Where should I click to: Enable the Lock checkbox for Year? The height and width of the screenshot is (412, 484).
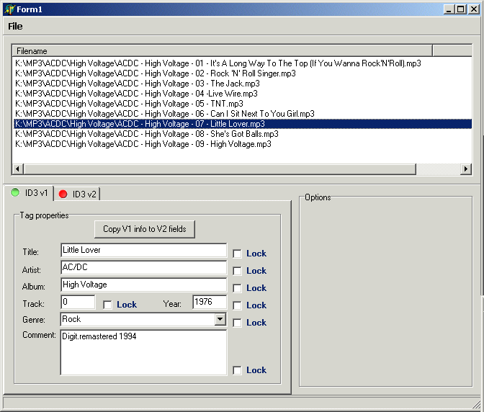(x=237, y=305)
